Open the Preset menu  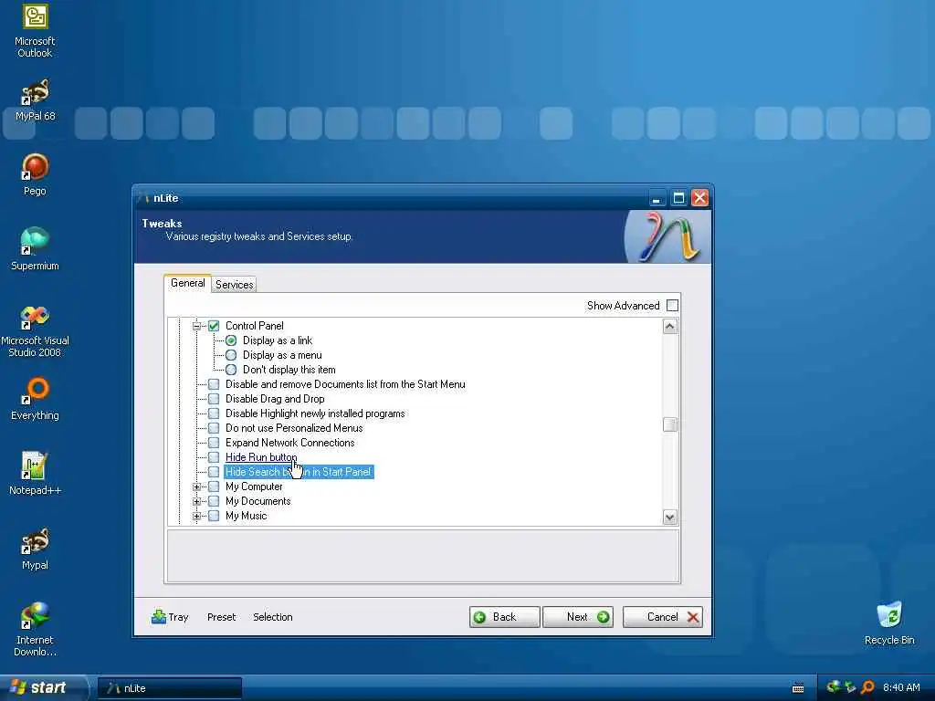221,617
